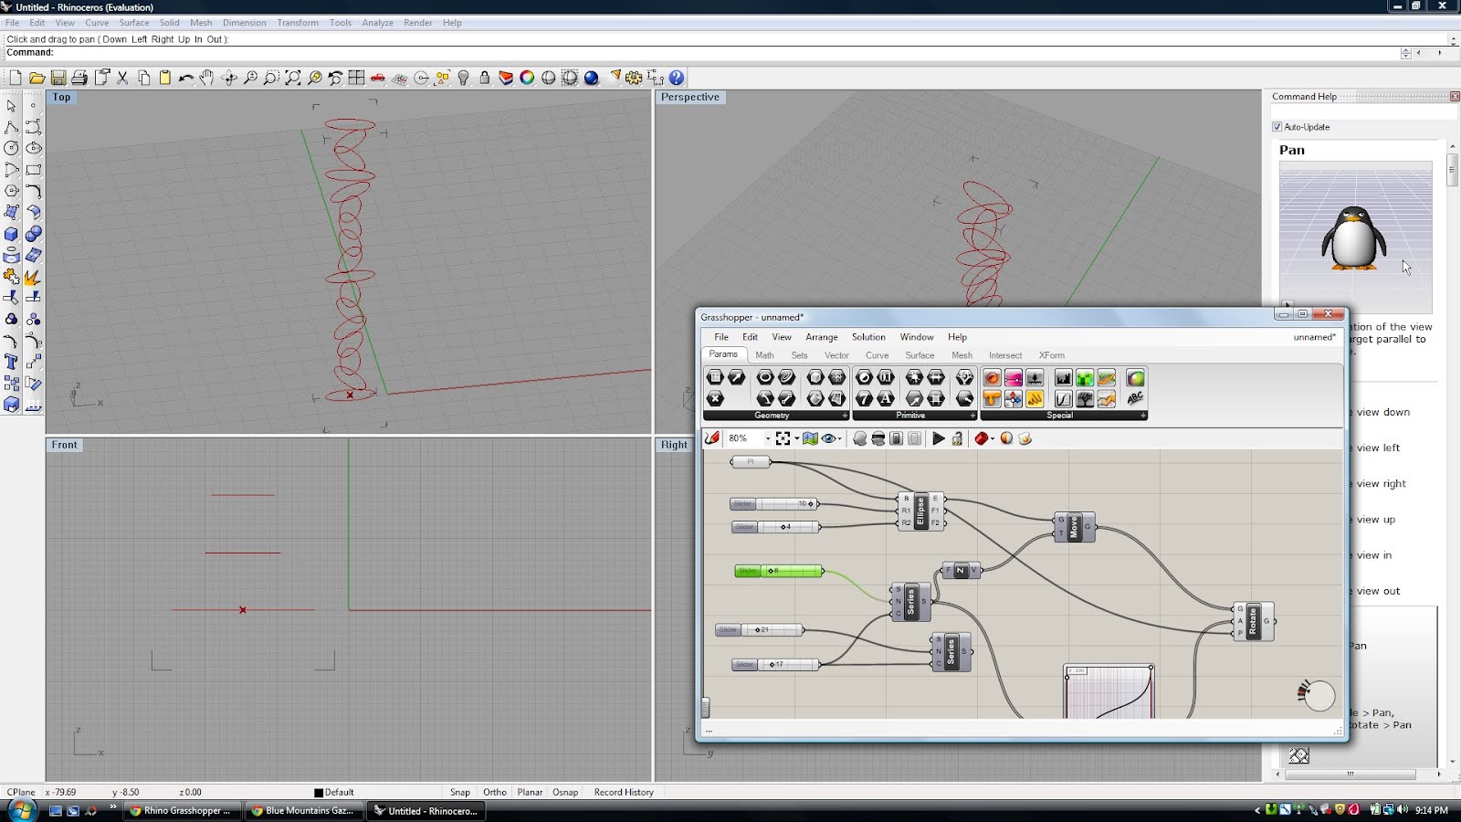The width and height of the screenshot is (1461, 822).
Task: Switch to the Vector tab in Grasshopper
Action: pos(836,355)
